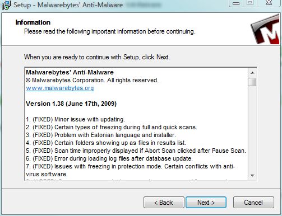Click the Information header title
282x216 pixels.
33,22
